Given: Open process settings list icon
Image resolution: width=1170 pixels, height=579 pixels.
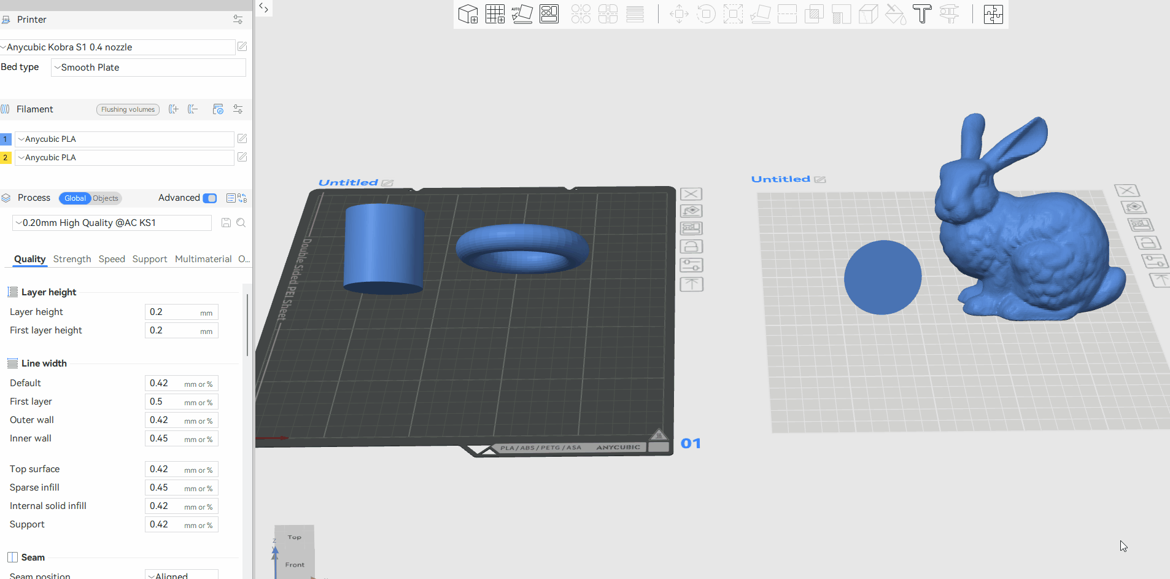Looking at the screenshot, I should pyautogui.click(x=231, y=198).
